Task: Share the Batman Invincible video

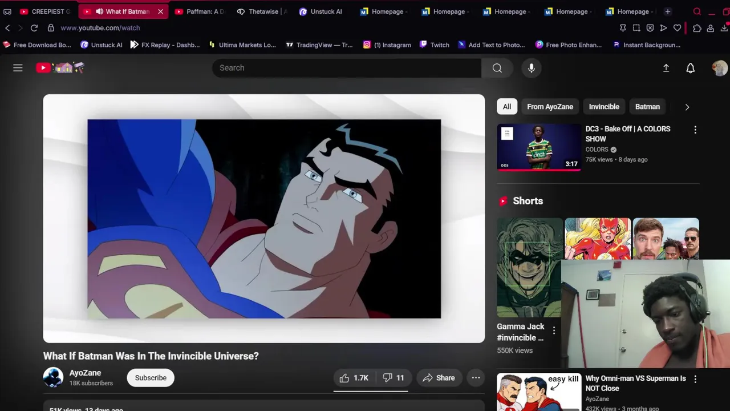Action: point(439,378)
